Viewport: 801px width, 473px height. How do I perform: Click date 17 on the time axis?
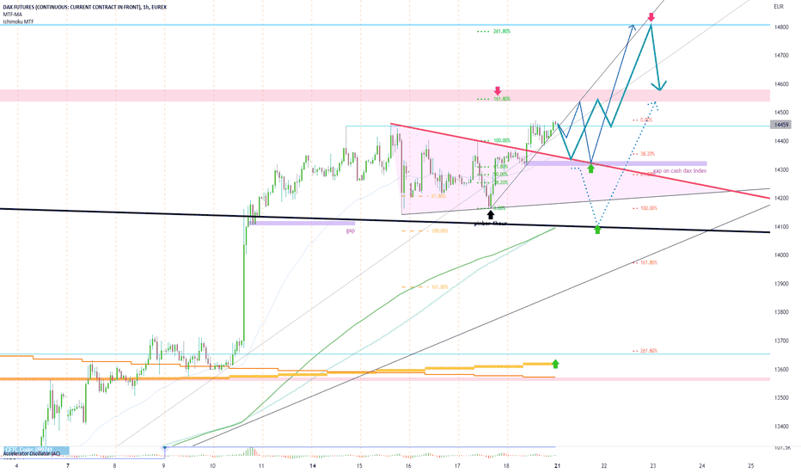[x=457, y=466]
